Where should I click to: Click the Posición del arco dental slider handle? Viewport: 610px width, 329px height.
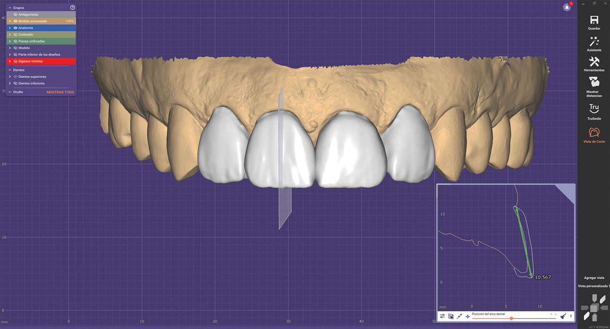click(511, 319)
